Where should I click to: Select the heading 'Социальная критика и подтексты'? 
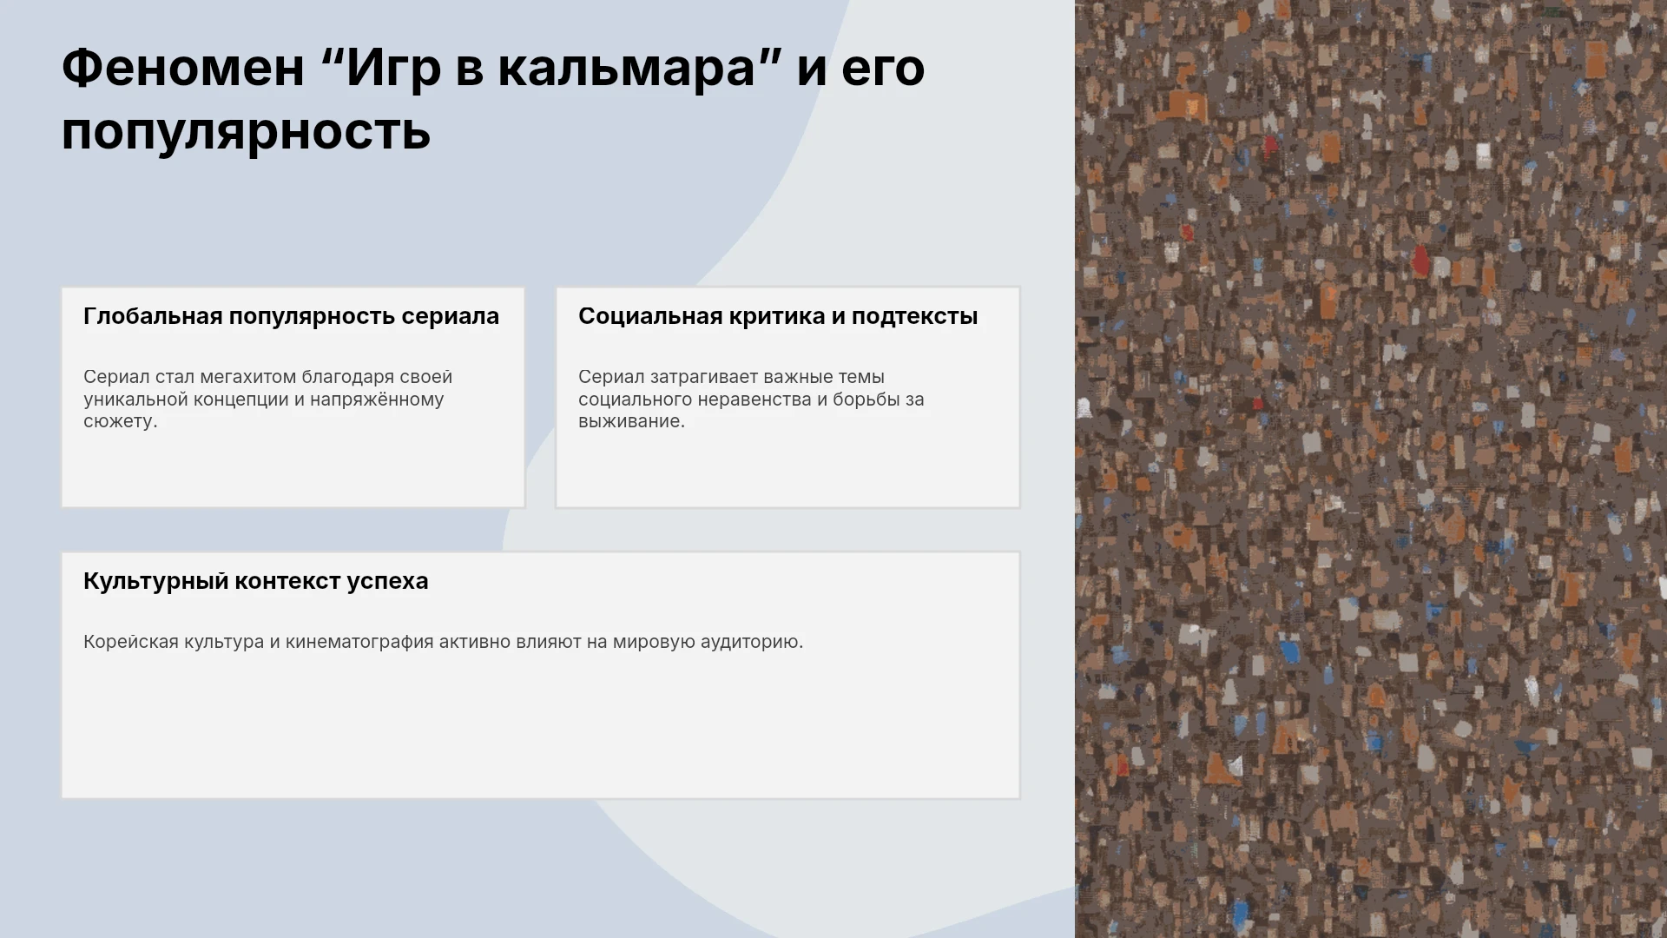click(x=778, y=316)
